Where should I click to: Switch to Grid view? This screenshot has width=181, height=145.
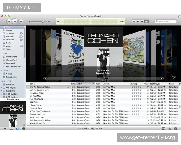tap(142, 21)
